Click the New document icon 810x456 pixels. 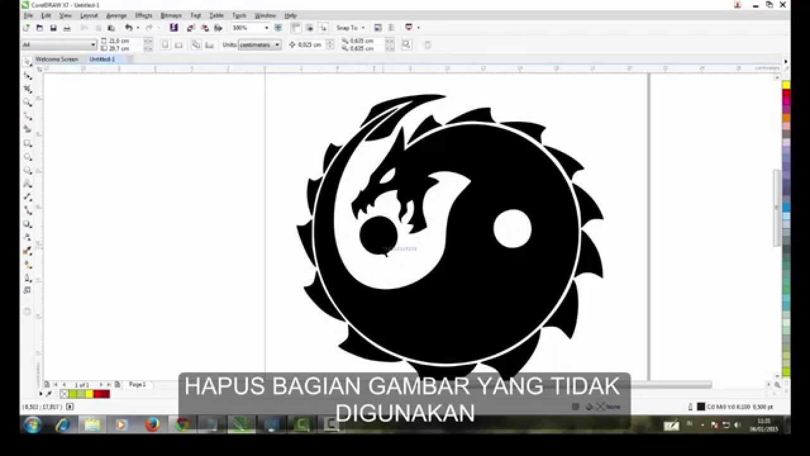click(26, 28)
